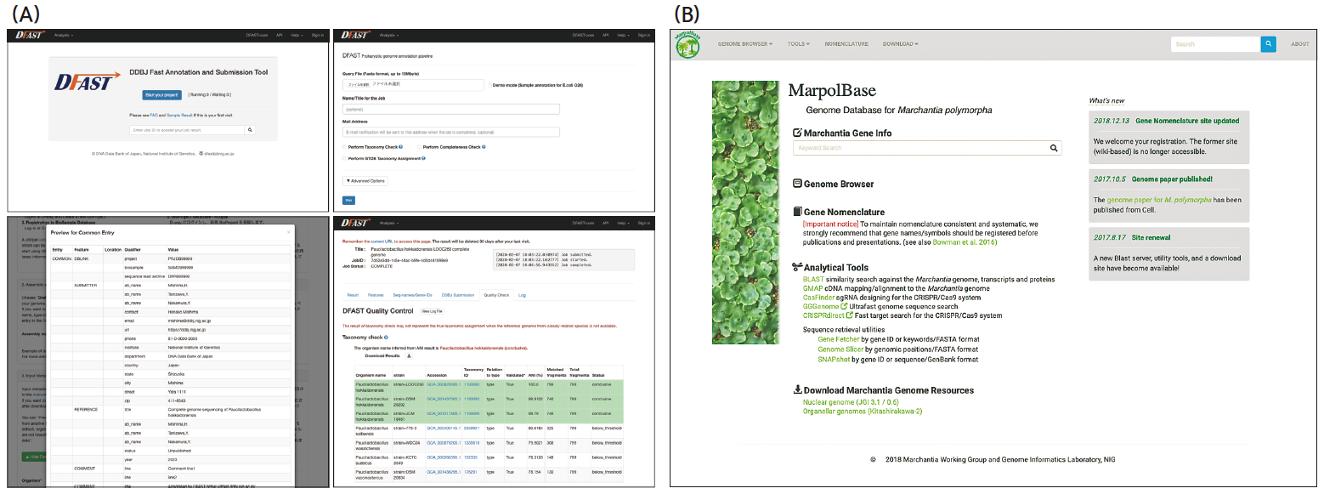Click help icon next to Perform Taxonomy Check

[400, 147]
